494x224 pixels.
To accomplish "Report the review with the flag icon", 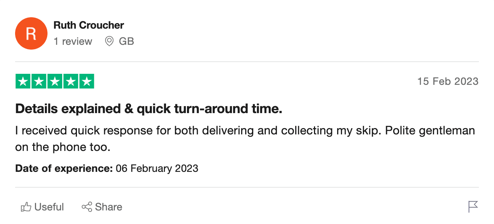I will click(x=473, y=207).
